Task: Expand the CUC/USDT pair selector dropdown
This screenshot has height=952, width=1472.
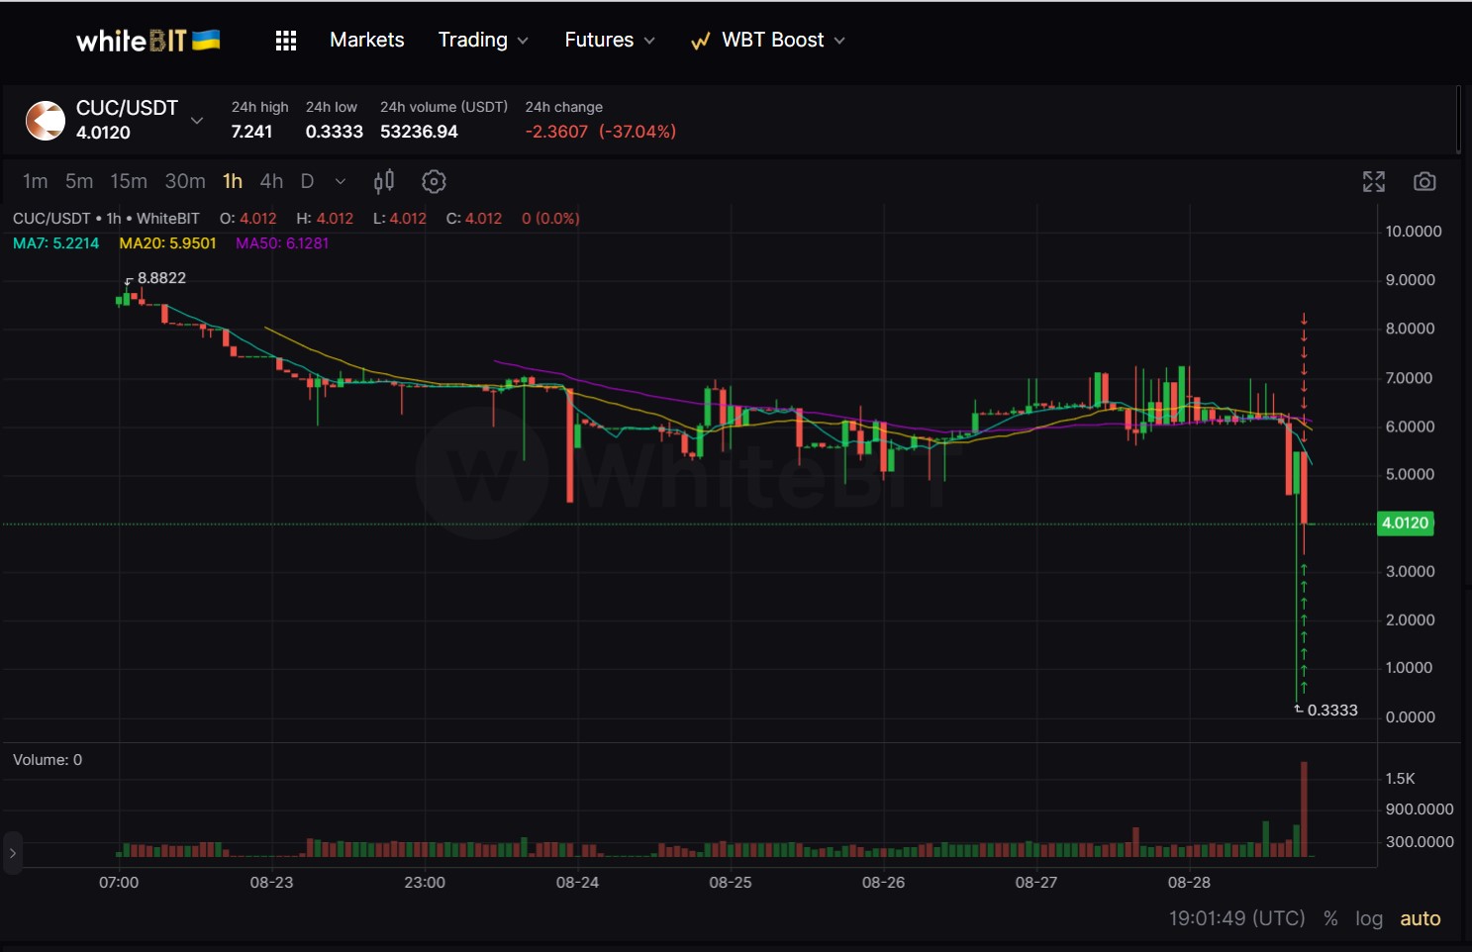Action: [x=197, y=121]
